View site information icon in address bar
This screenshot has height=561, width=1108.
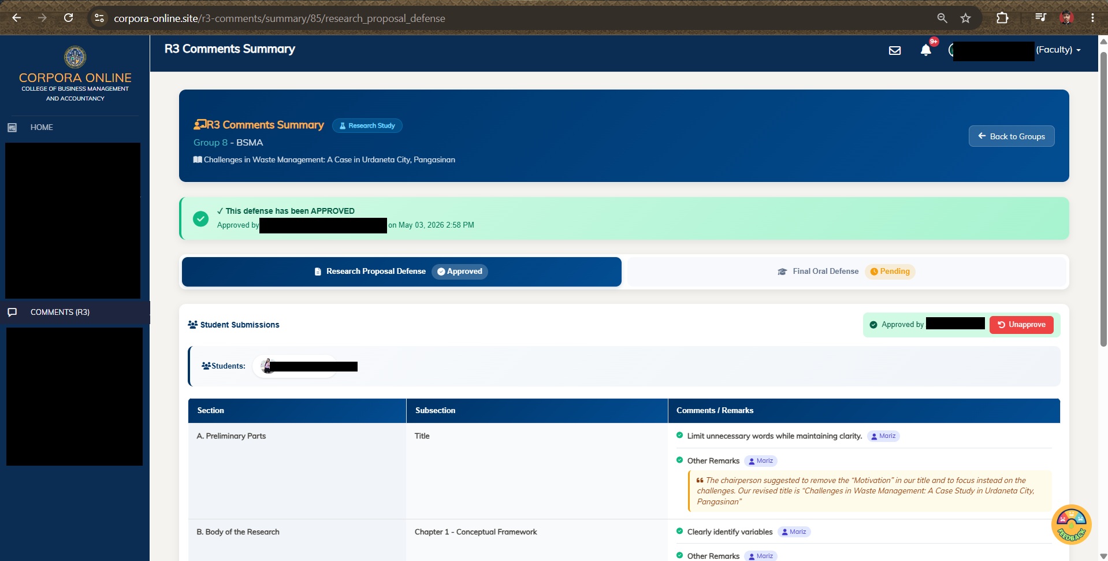[99, 18]
